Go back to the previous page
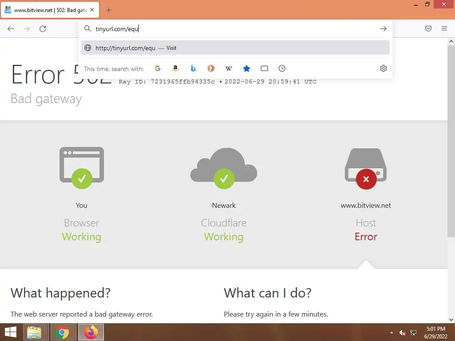The image size is (455, 341). [x=11, y=29]
